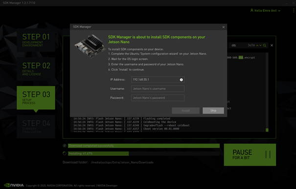This screenshot has width=296, height=189.
Task: Go to Step 01 Development Environment
Action: 36,40
